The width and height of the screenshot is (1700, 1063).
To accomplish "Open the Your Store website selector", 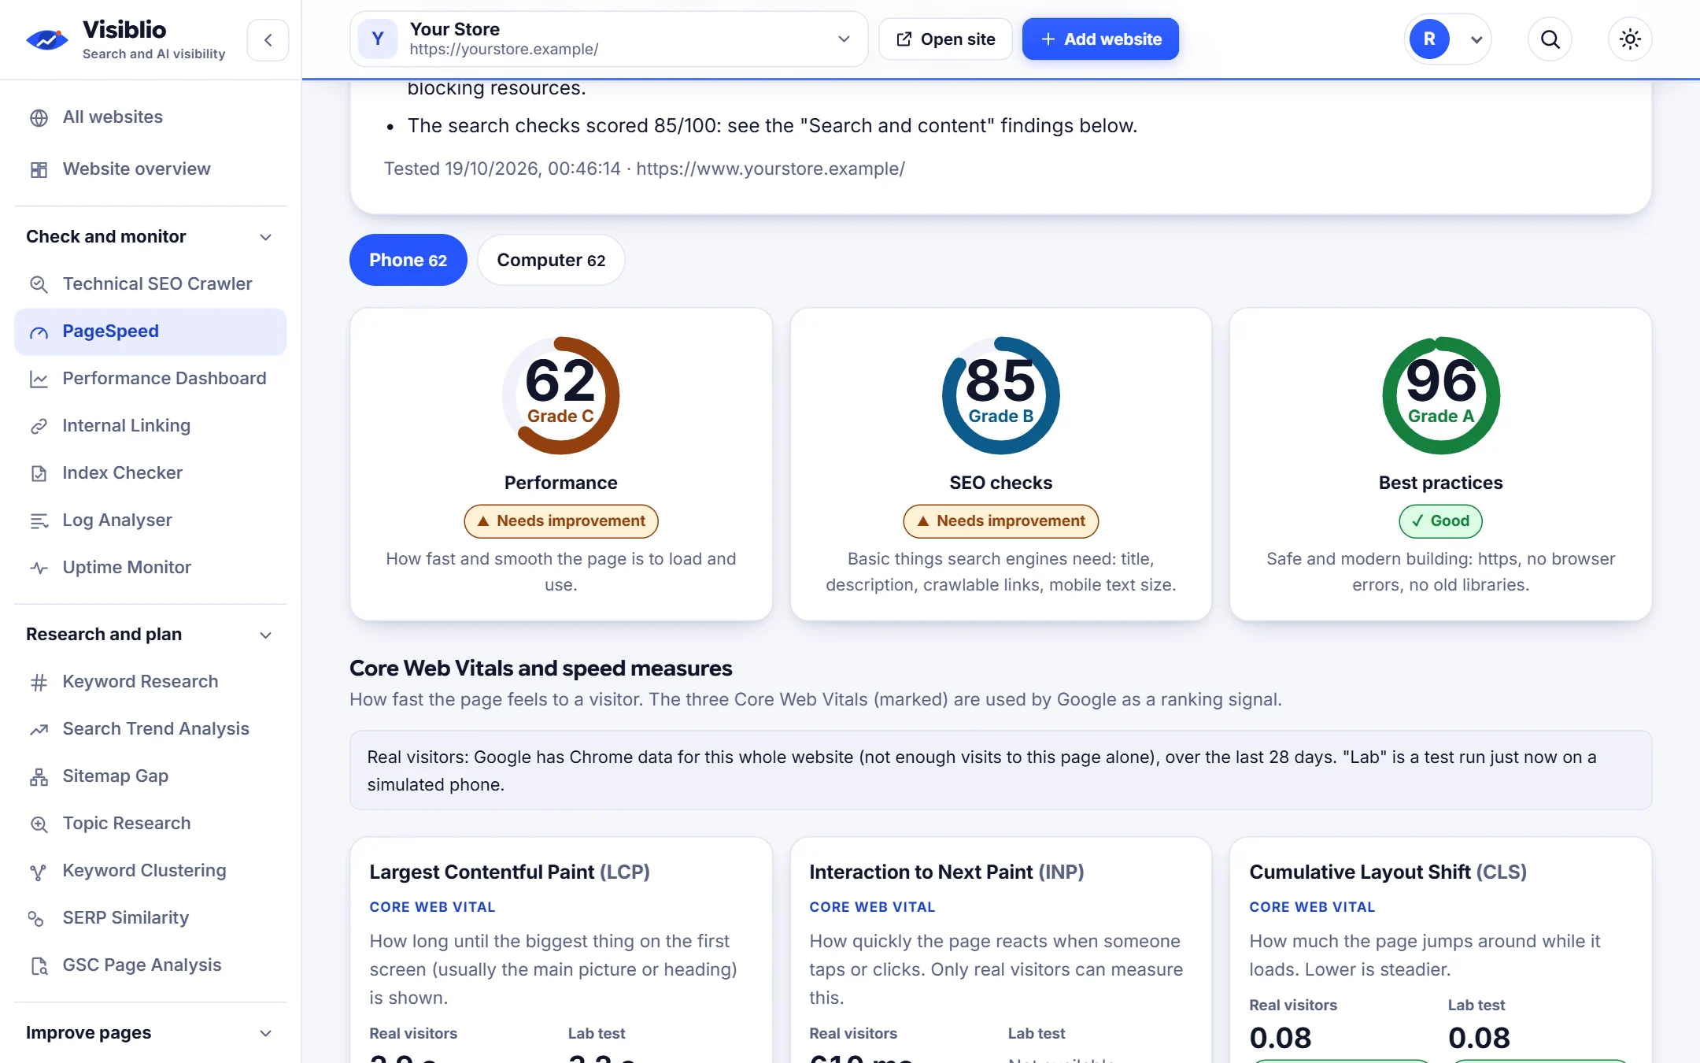I will pos(608,39).
